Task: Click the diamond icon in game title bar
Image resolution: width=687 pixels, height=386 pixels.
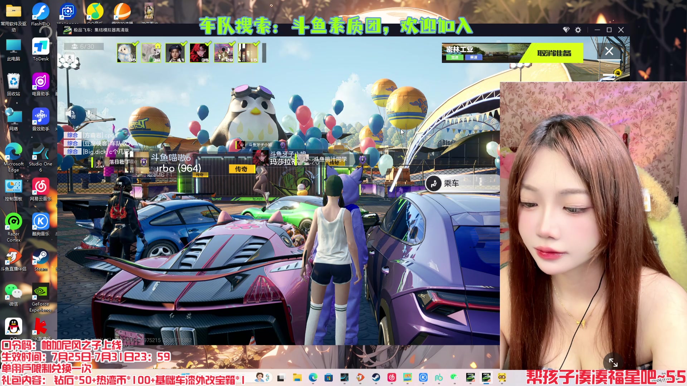Action: coord(566,30)
